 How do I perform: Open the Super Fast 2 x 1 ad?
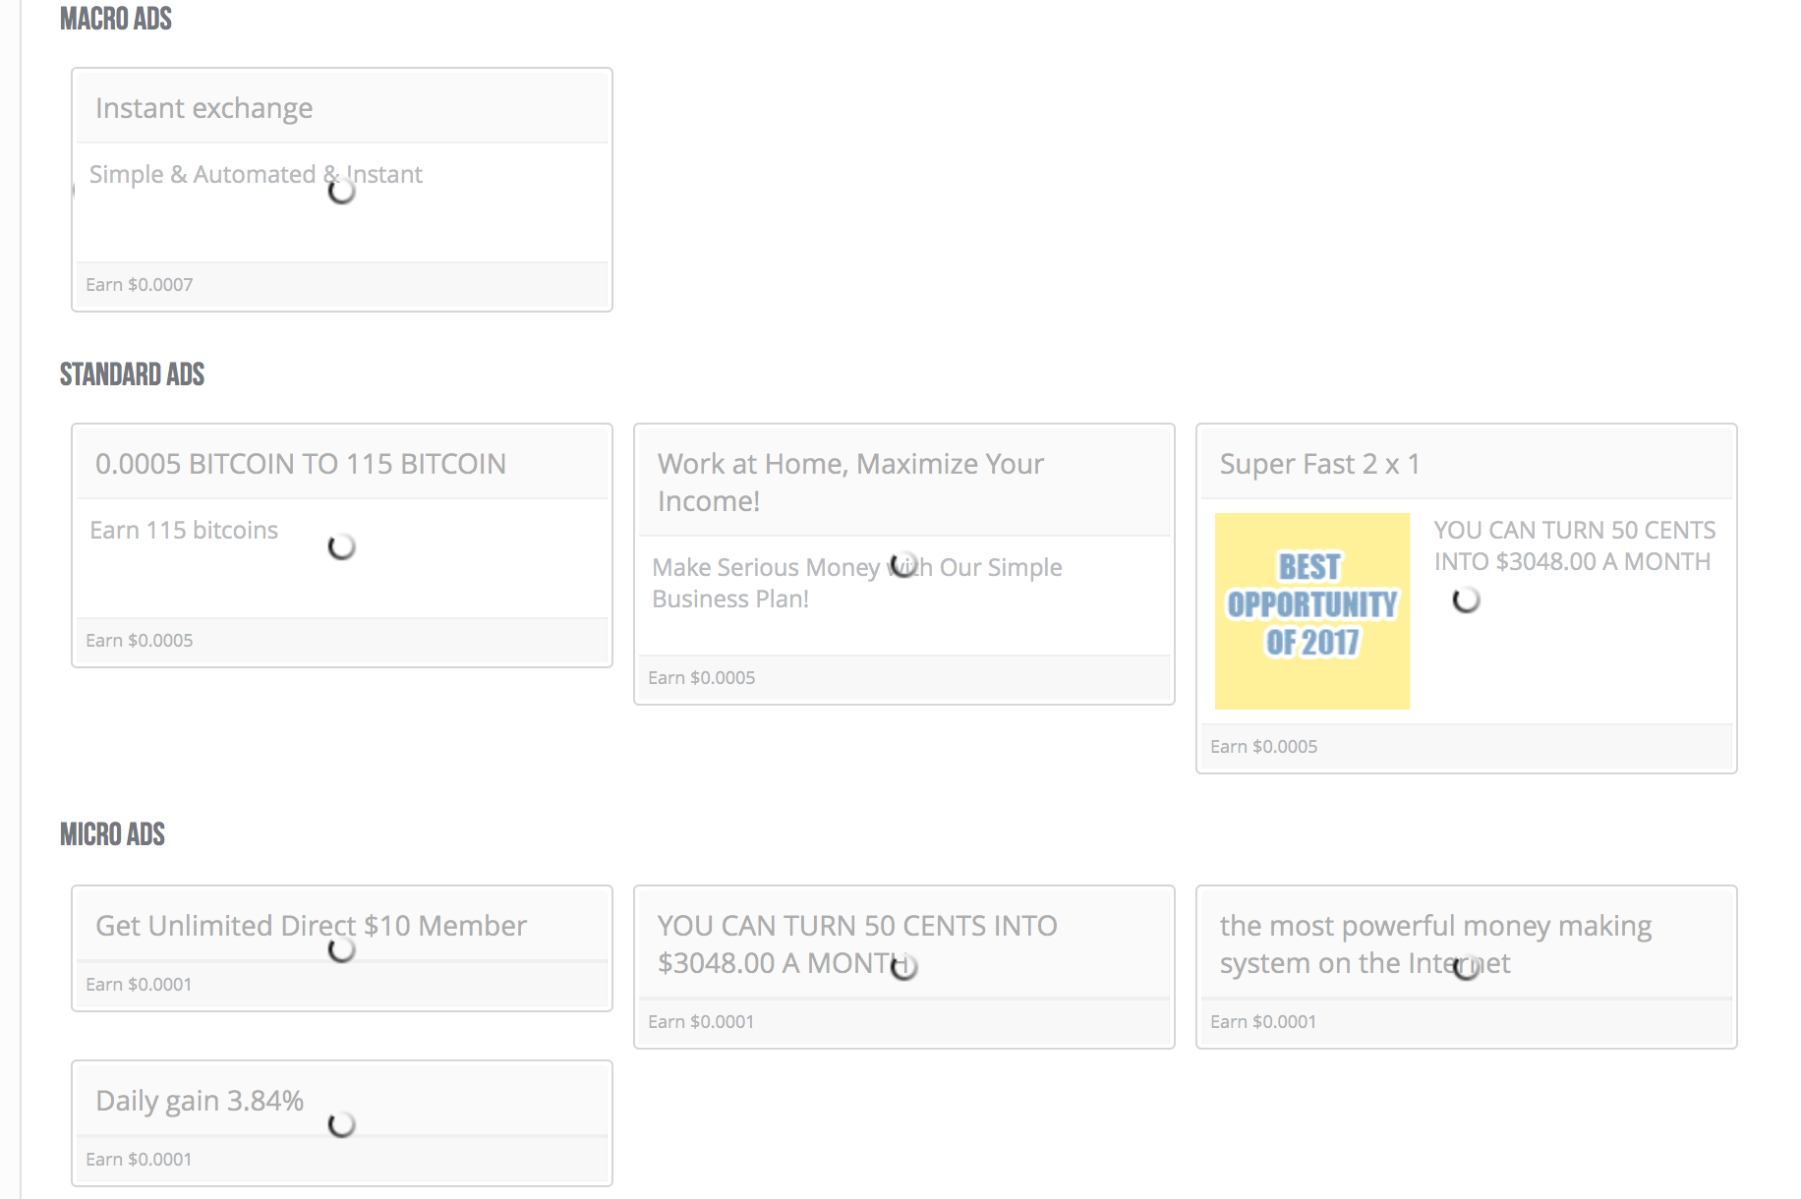pos(1319,464)
